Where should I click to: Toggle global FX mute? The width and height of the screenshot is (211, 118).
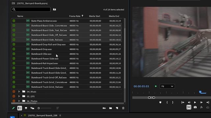coord(201,107)
